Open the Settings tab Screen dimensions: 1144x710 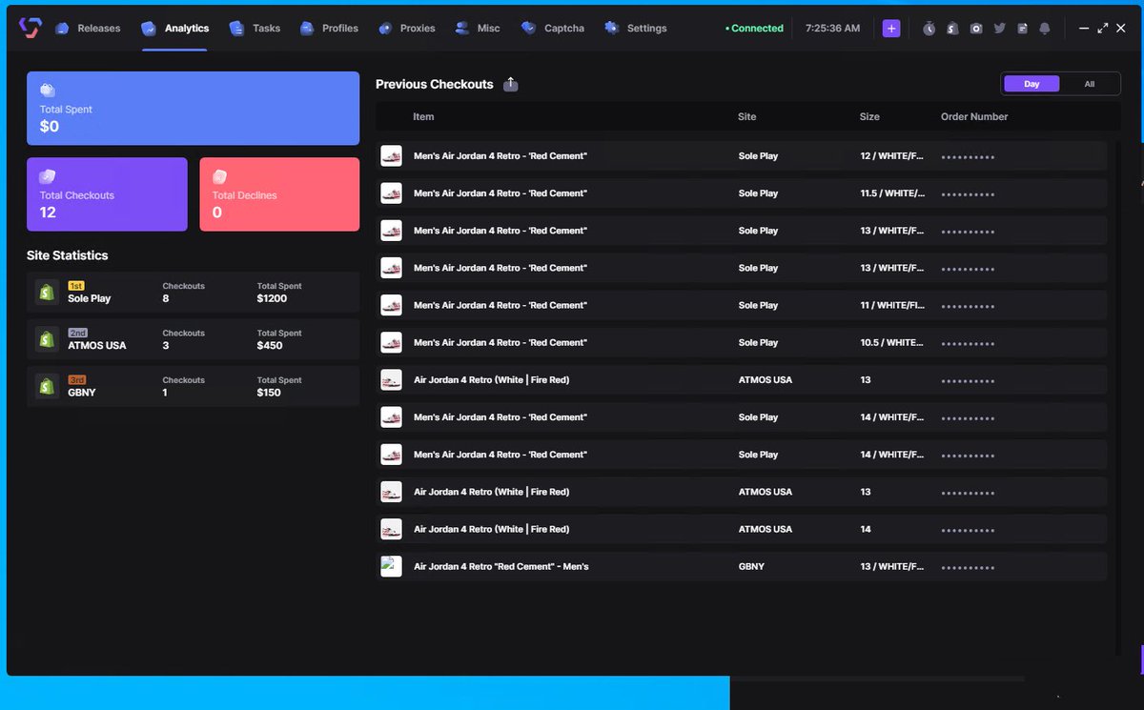point(636,29)
